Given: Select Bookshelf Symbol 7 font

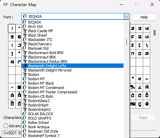Looking at the screenshot, I should [73, 136].
